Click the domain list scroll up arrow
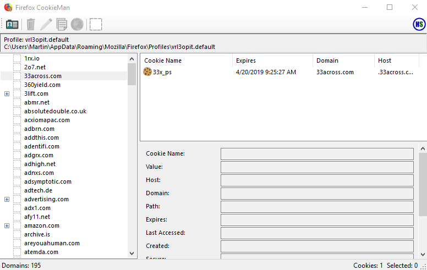This screenshot has height=270, width=427. point(132,59)
